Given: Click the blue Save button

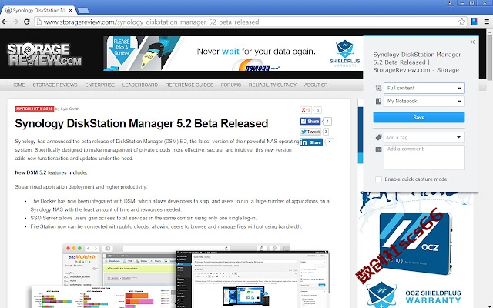Looking at the screenshot, I should pyautogui.click(x=419, y=117).
